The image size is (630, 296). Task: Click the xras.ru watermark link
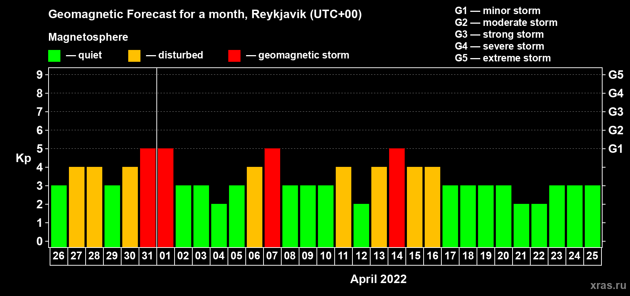pyautogui.click(x=608, y=285)
